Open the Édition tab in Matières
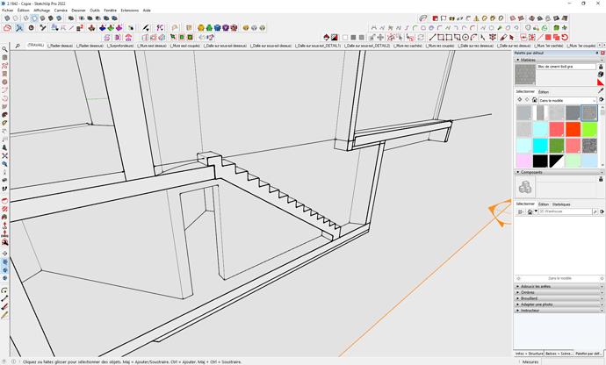 (x=544, y=92)
